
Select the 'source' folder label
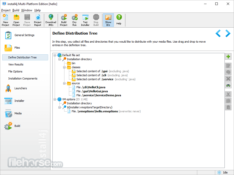[76, 83]
